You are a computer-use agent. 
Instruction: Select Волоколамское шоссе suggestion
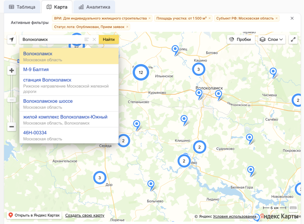pos(48,101)
